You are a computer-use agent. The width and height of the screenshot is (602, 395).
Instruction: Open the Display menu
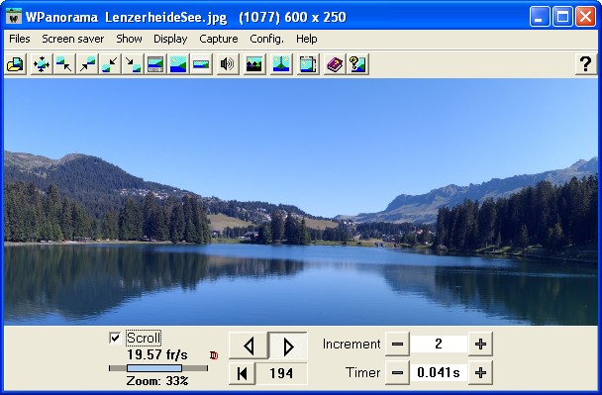(x=170, y=39)
